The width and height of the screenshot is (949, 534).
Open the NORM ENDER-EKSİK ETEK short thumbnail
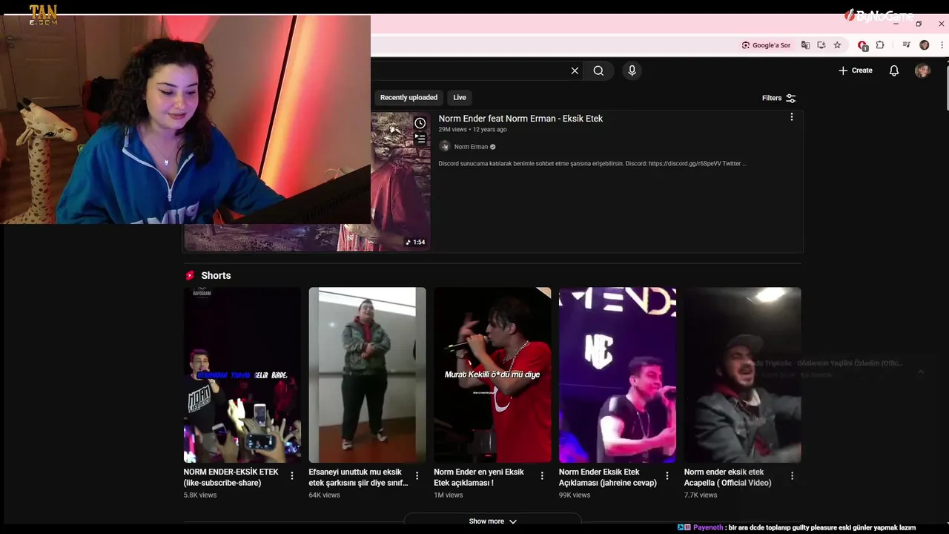[242, 375]
